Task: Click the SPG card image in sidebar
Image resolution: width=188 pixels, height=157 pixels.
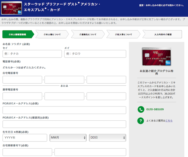Action: click(x=157, y=57)
